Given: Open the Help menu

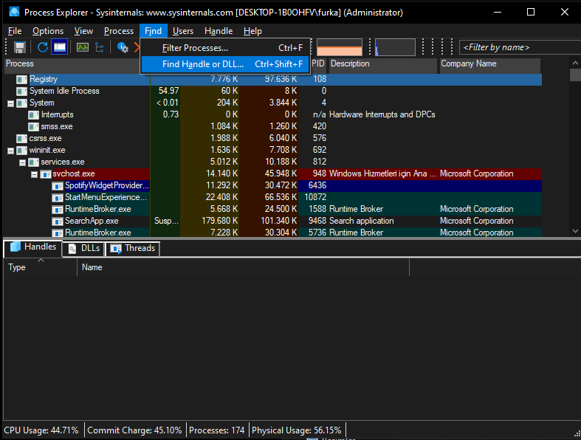Looking at the screenshot, I should pos(252,31).
